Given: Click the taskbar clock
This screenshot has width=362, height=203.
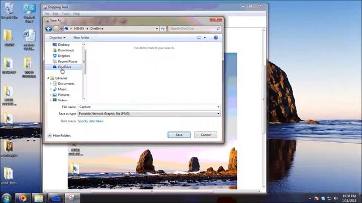Looking at the screenshot, I should coord(349,198).
